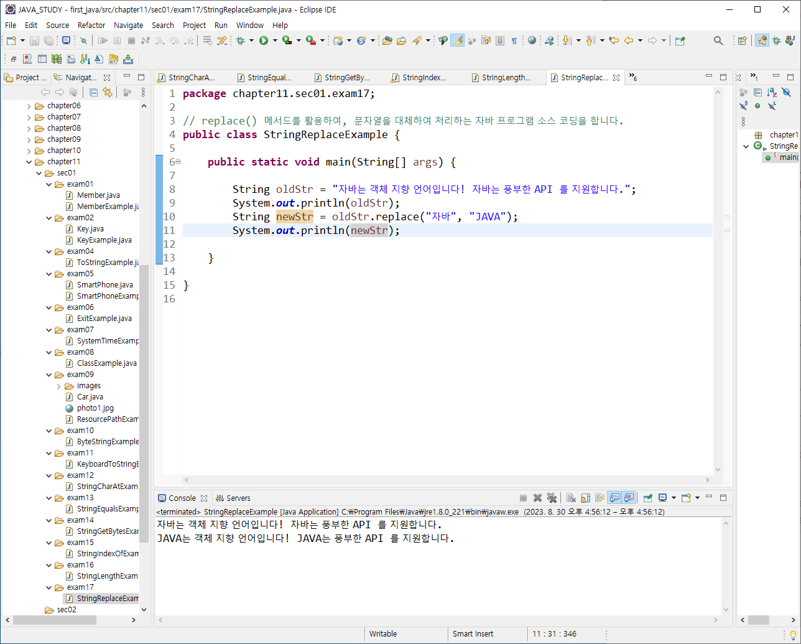Click the Coverage run icon
This screenshot has width=801, height=644.
287,40
